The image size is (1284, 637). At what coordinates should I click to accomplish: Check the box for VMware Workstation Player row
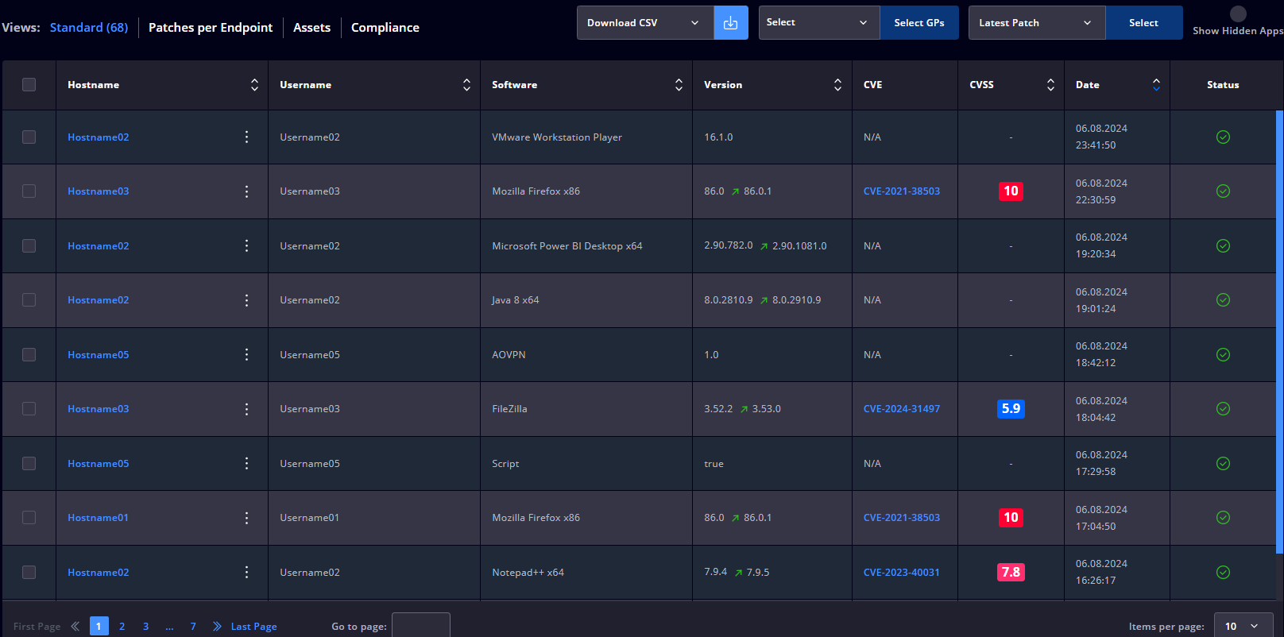coord(29,137)
